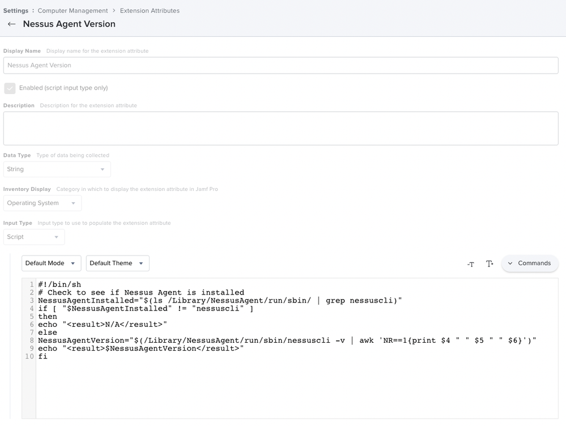Click the echo $NessusAgentVersion result line
The image size is (566, 426).
click(x=141, y=348)
